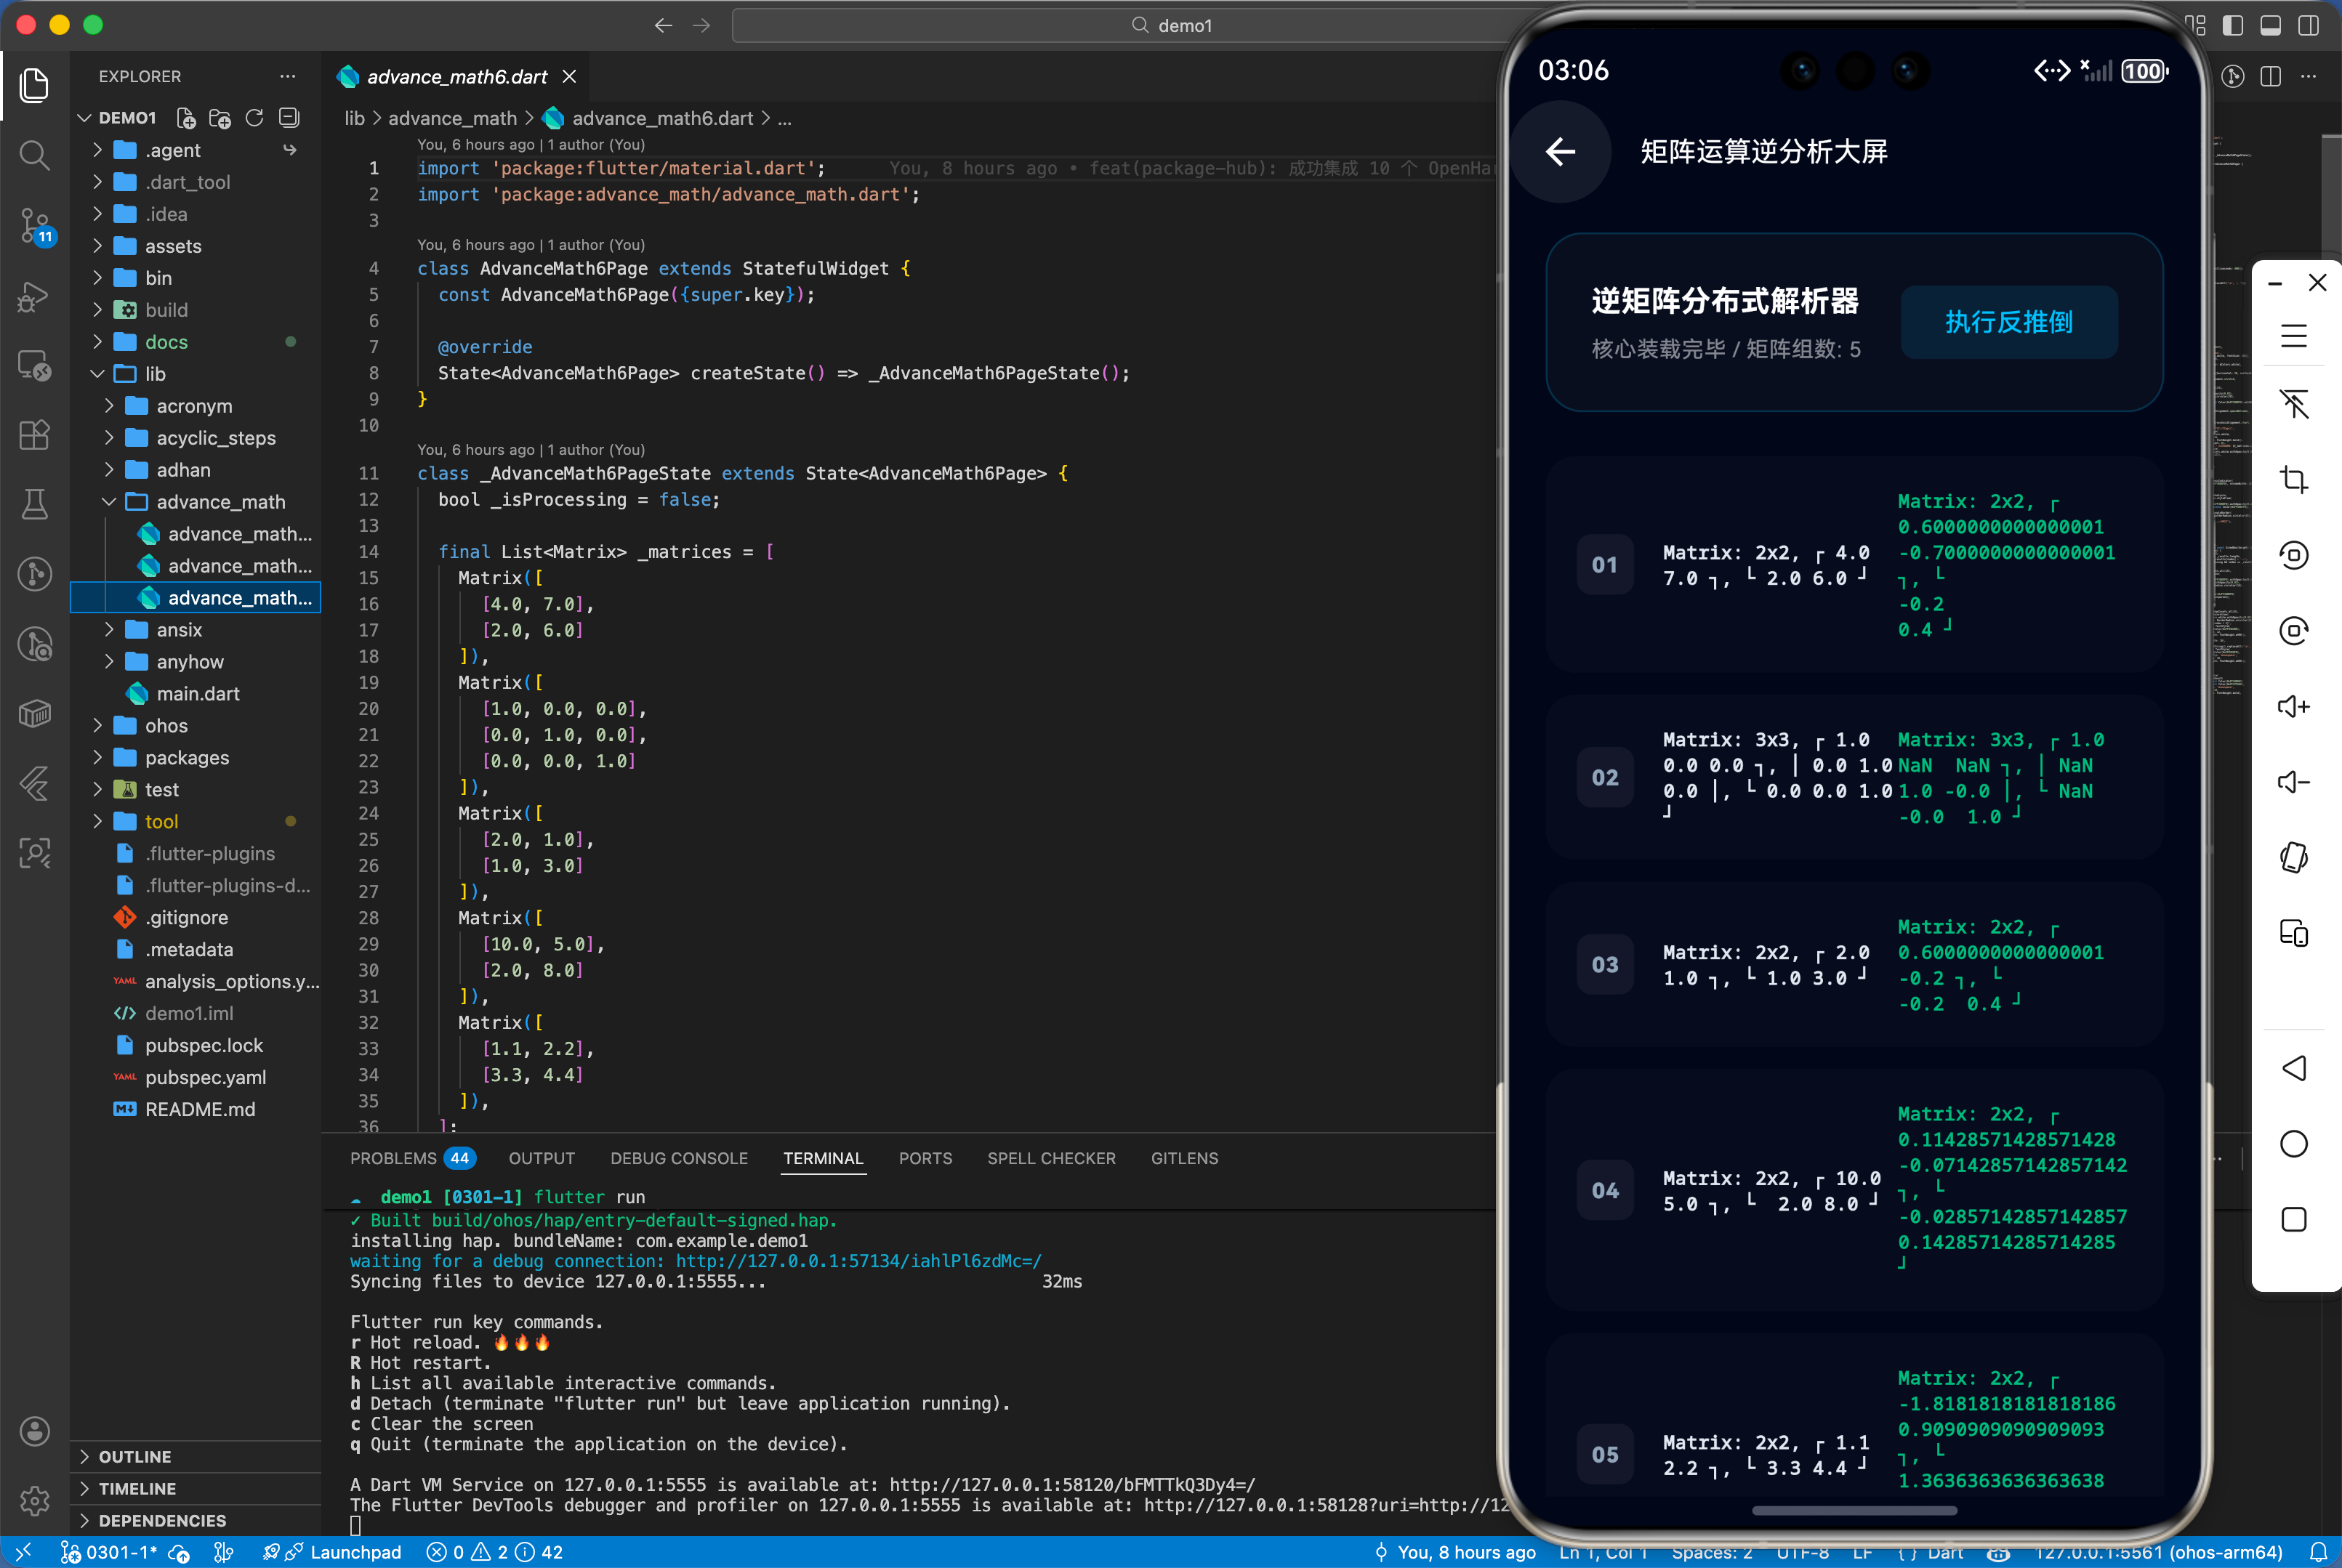This screenshot has width=2342, height=1568.
Task: Toggle the primary side bar layout icon
Action: tap(2232, 25)
